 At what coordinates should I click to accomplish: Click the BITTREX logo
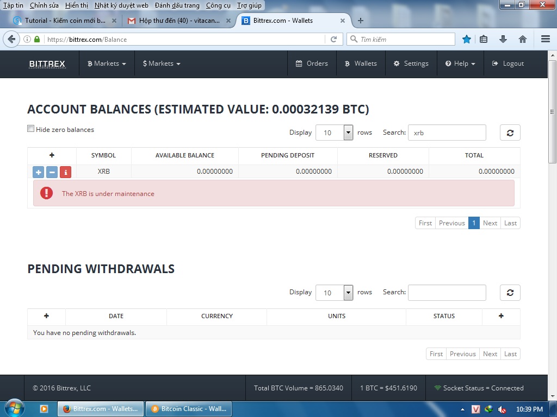point(47,64)
